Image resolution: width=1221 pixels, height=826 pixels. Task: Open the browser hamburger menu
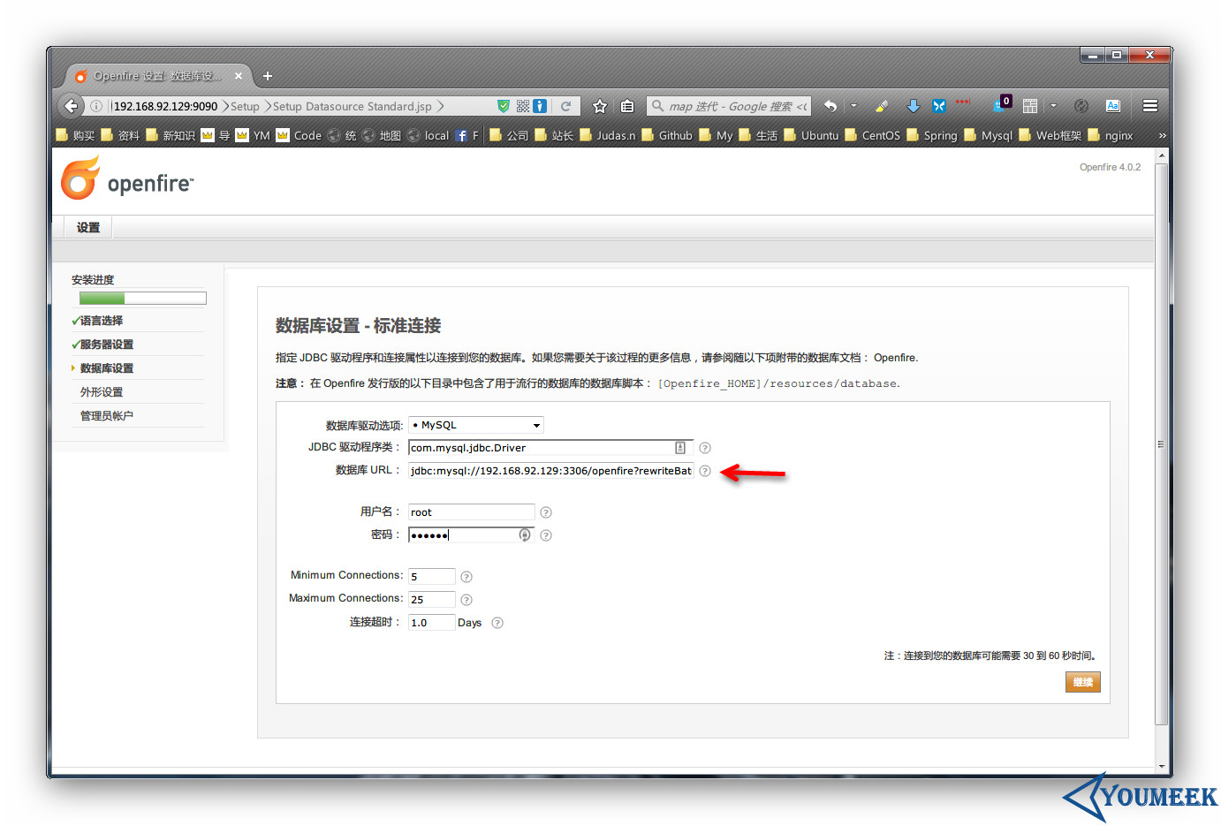coord(1149,106)
